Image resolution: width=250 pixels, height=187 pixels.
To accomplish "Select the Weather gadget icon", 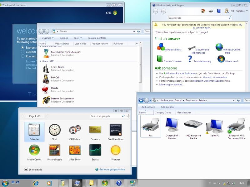I will pos(116,150).
